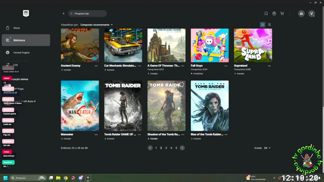The height and width of the screenshot is (182, 324).
Task: Open Unreal Engine section
Action: [x=26, y=52]
